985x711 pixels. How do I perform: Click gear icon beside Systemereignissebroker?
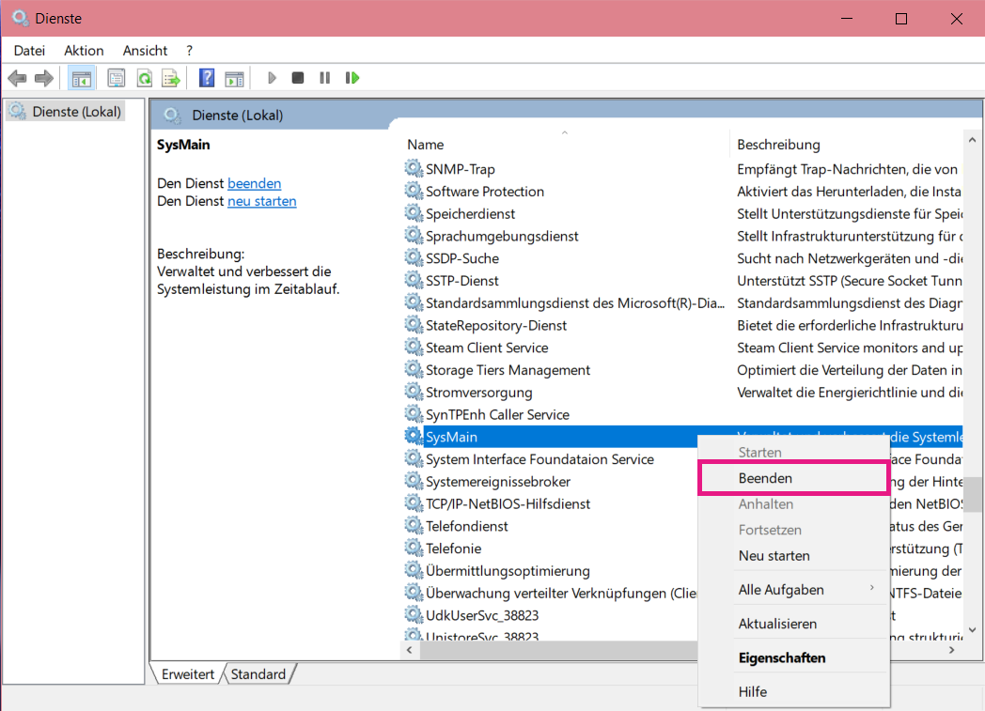click(x=414, y=481)
